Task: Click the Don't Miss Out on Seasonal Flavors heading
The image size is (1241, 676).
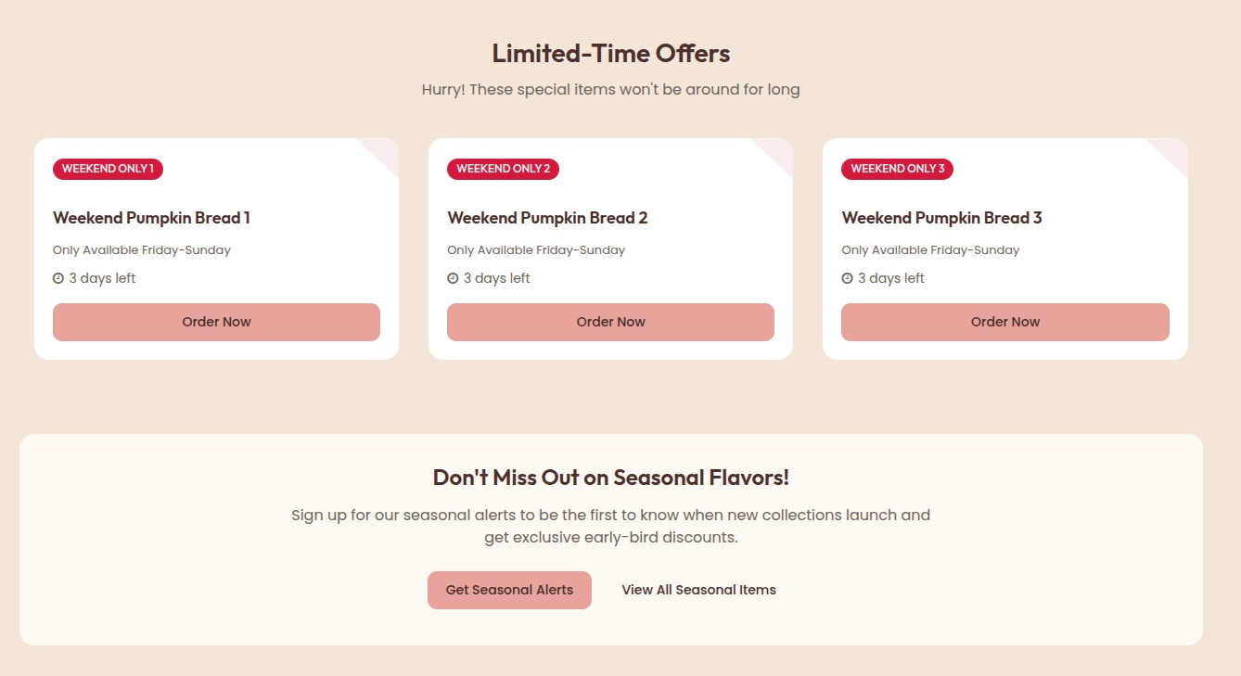Action: [x=611, y=477]
